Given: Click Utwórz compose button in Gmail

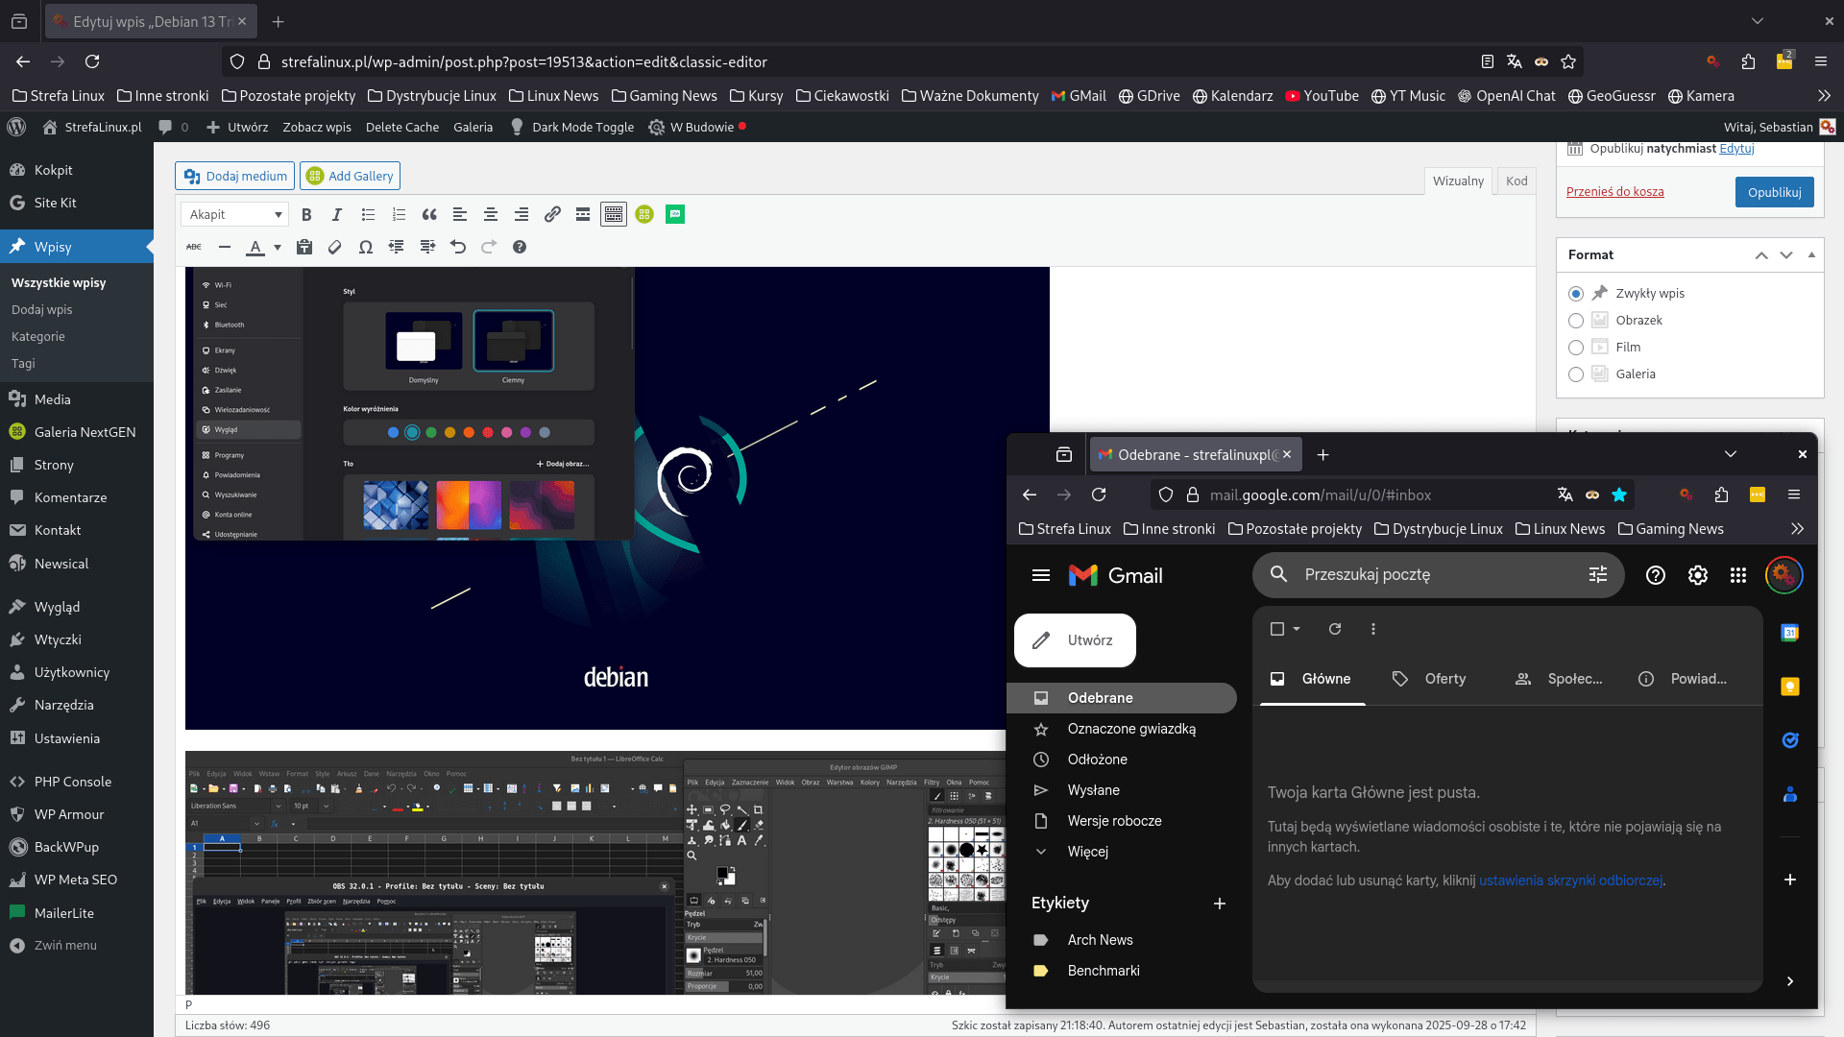Looking at the screenshot, I should 1075,640.
